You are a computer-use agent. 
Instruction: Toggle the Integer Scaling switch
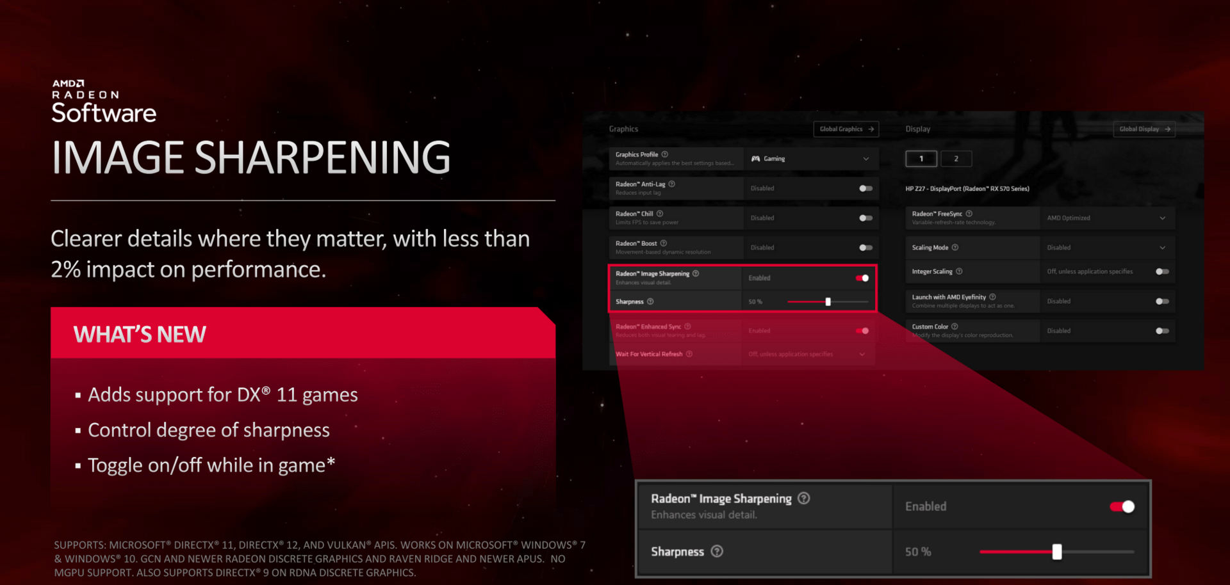click(x=1162, y=272)
